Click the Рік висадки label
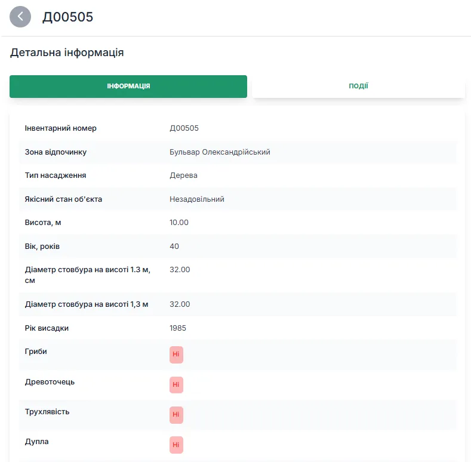This screenshot has width=471, height=462. click(x=47, y=328)
